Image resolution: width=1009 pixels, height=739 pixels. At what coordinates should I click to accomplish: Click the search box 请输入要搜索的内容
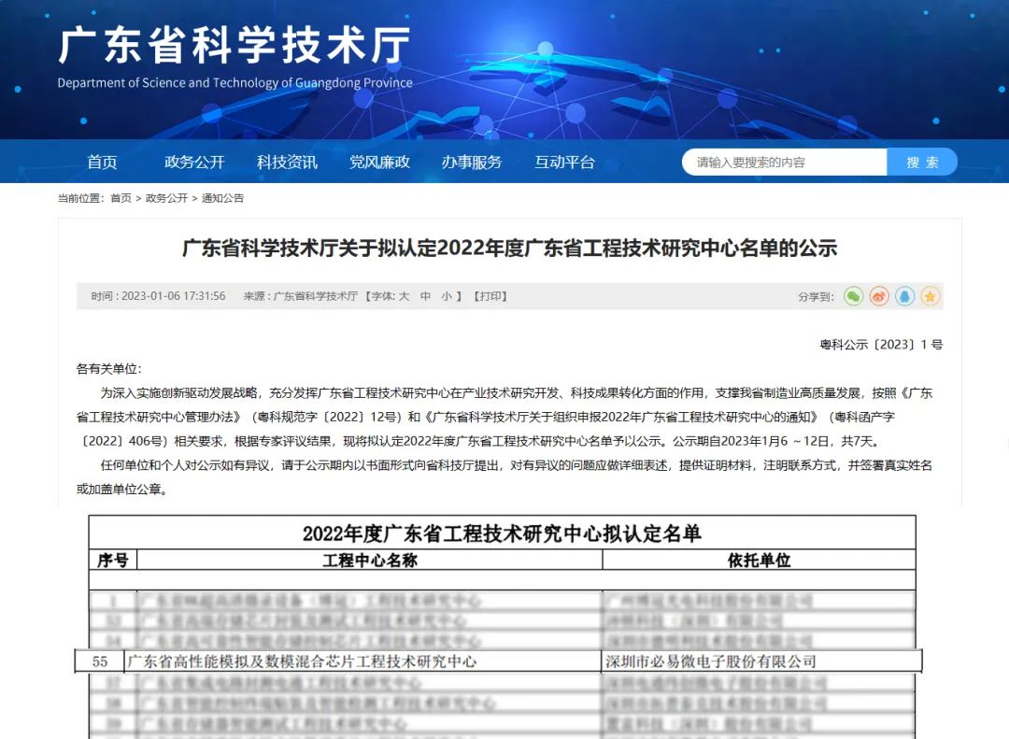(785, 163)
